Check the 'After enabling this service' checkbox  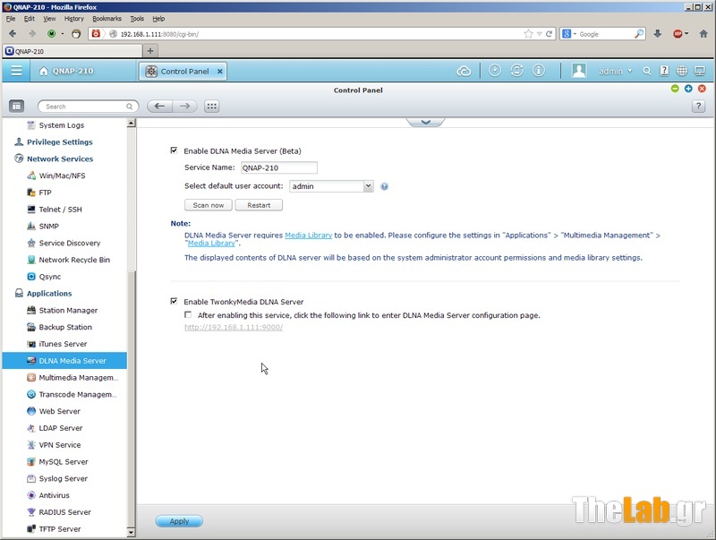(x=188, y=314)
